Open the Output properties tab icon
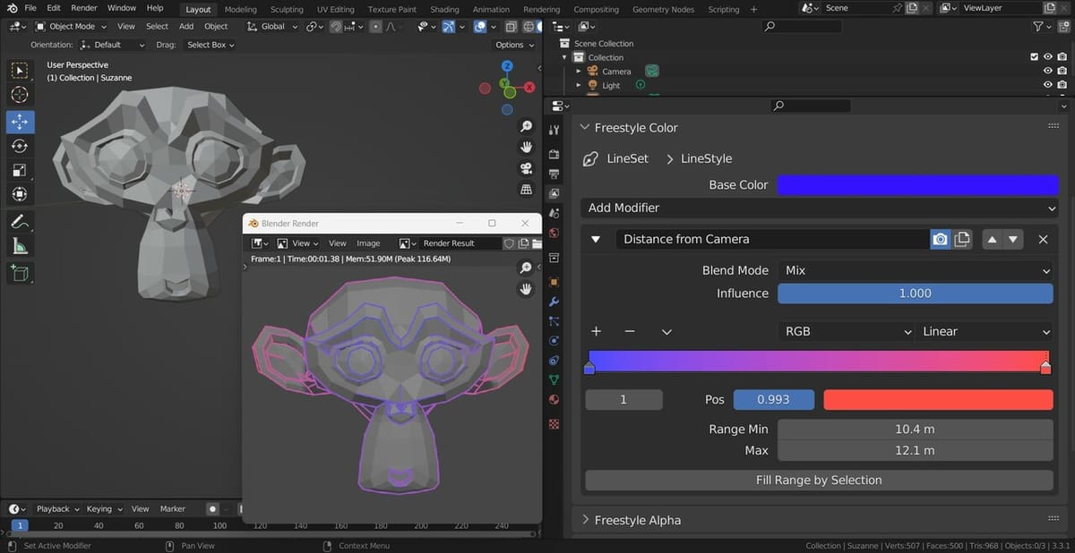The height and width of the screenshot is (553, 1075). coord(554,174)
